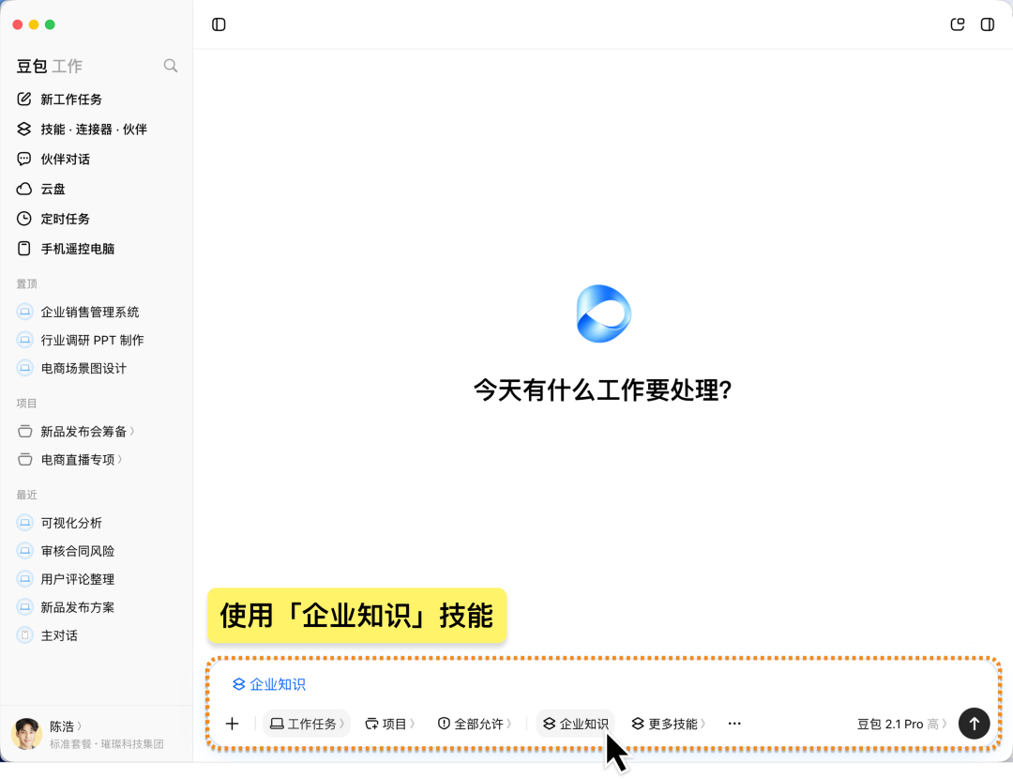This screenshot has width=1013, height=779.
Task: Click the 可视化分析 task icon
Action: click(24, 523)
